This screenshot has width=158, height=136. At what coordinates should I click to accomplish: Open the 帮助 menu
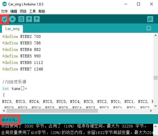pos(42,11)
